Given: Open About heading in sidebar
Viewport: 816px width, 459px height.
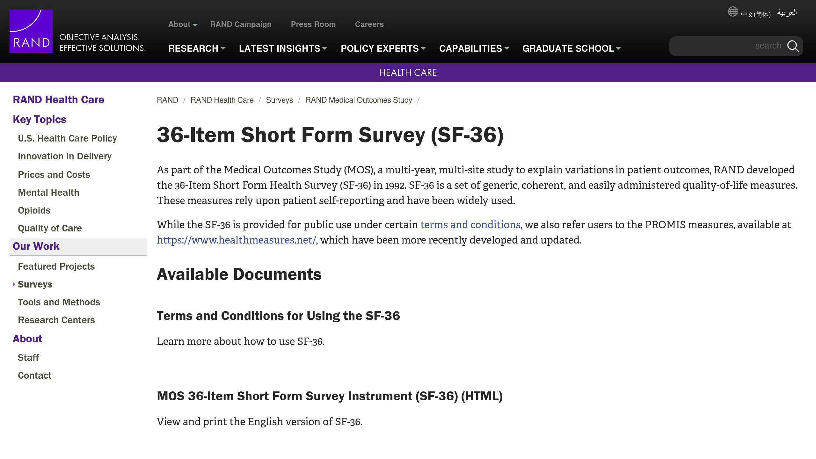Looking at the screenshot, I should pos(27,339).
